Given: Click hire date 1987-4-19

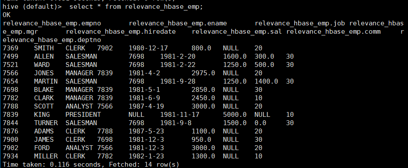Looking at the screenshot, I should click(x=146, y=106).
